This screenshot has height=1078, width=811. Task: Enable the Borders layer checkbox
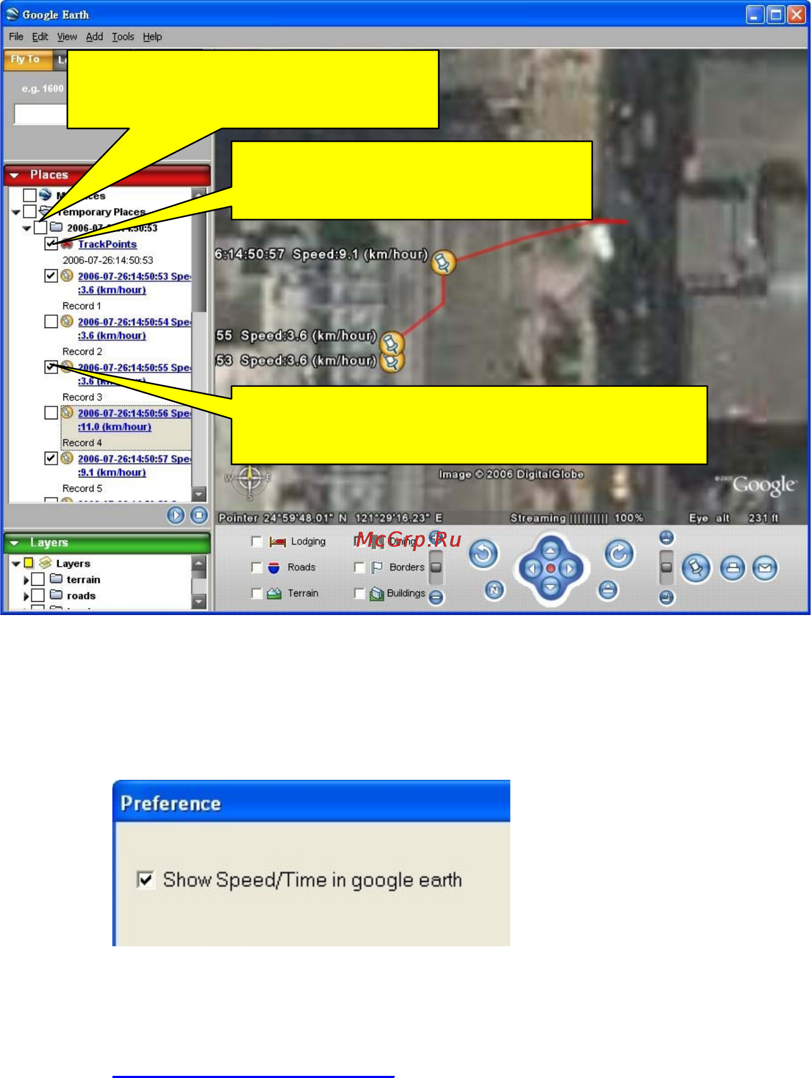point(360,568)
